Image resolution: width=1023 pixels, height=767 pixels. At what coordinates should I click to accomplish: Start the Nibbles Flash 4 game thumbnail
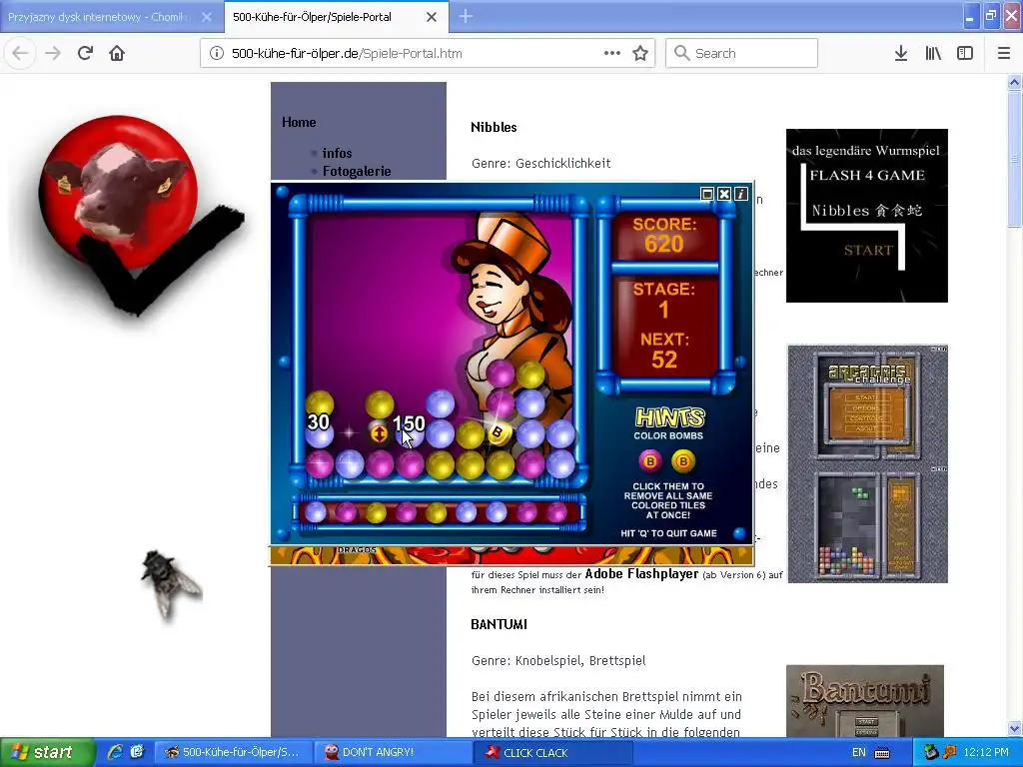coord(867,216)
